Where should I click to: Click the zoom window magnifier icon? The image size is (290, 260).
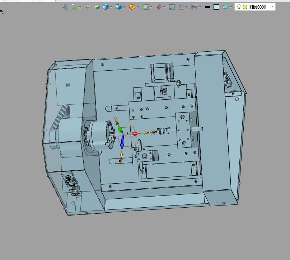click(x=146, y=7)
